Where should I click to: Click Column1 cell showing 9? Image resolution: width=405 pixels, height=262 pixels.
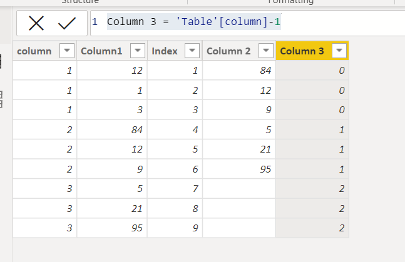(x=112, y=169)
